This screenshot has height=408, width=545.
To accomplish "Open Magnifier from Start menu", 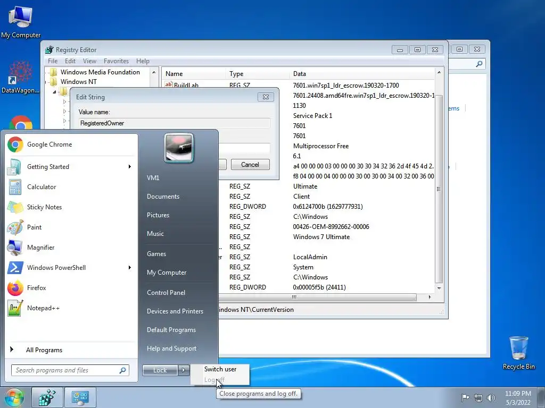I will click(71, 248).
